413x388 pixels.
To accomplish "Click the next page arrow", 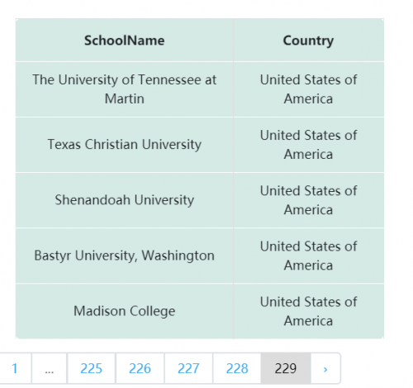I will click(x=325, y=368).
